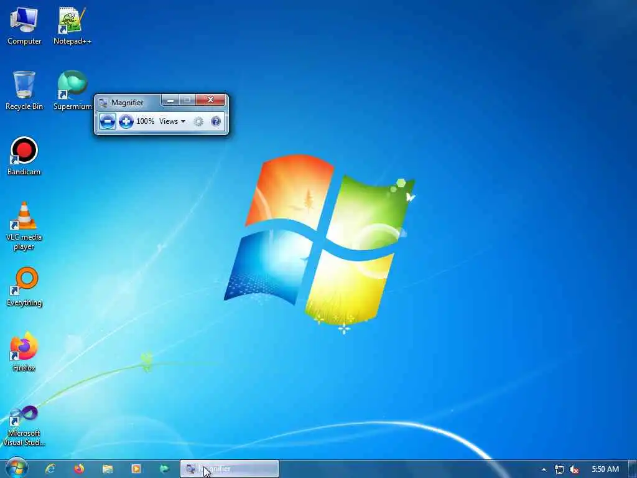Viewport: 637px width, 478px height.
Task: Open Windows Explorer folder from taskbar
Action: point(108,469)
